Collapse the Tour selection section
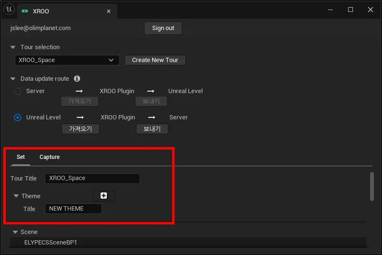 pyautogui.click(x=13, y=47)
